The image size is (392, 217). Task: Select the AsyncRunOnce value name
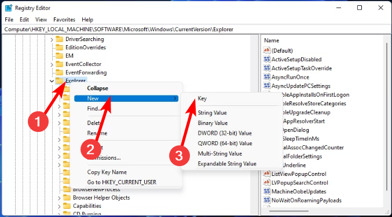click(290, 77)
